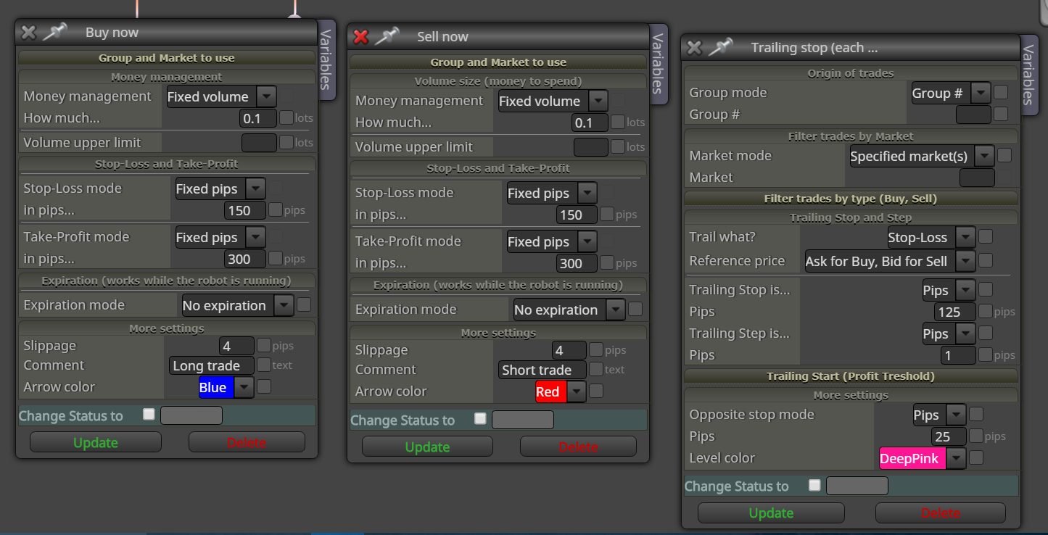1048x535 pixels.
Task: Edit Trailing Step pips value 1
Action: point(958,355)
